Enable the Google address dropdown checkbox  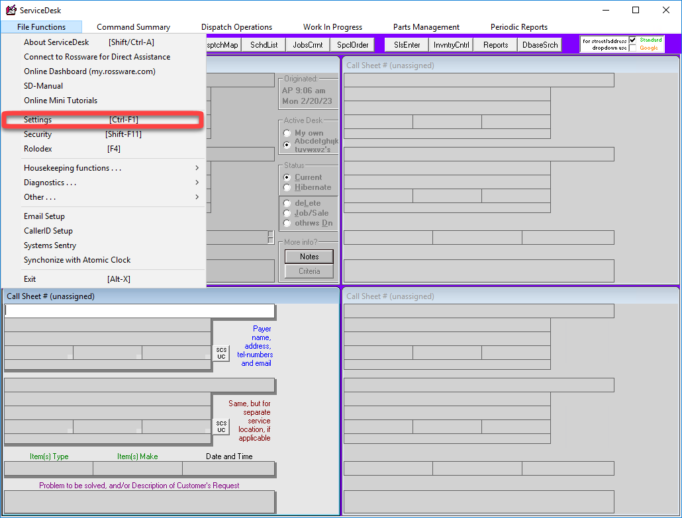click(632, 48)
